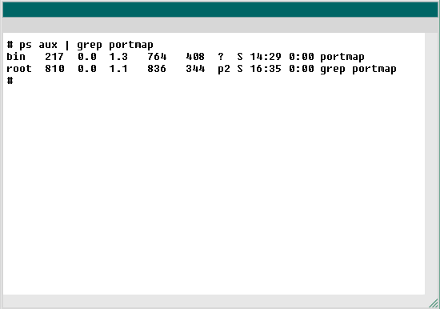Click the PID value '810'
This screenshot has width=440, height=309.
tap(54, 69)
